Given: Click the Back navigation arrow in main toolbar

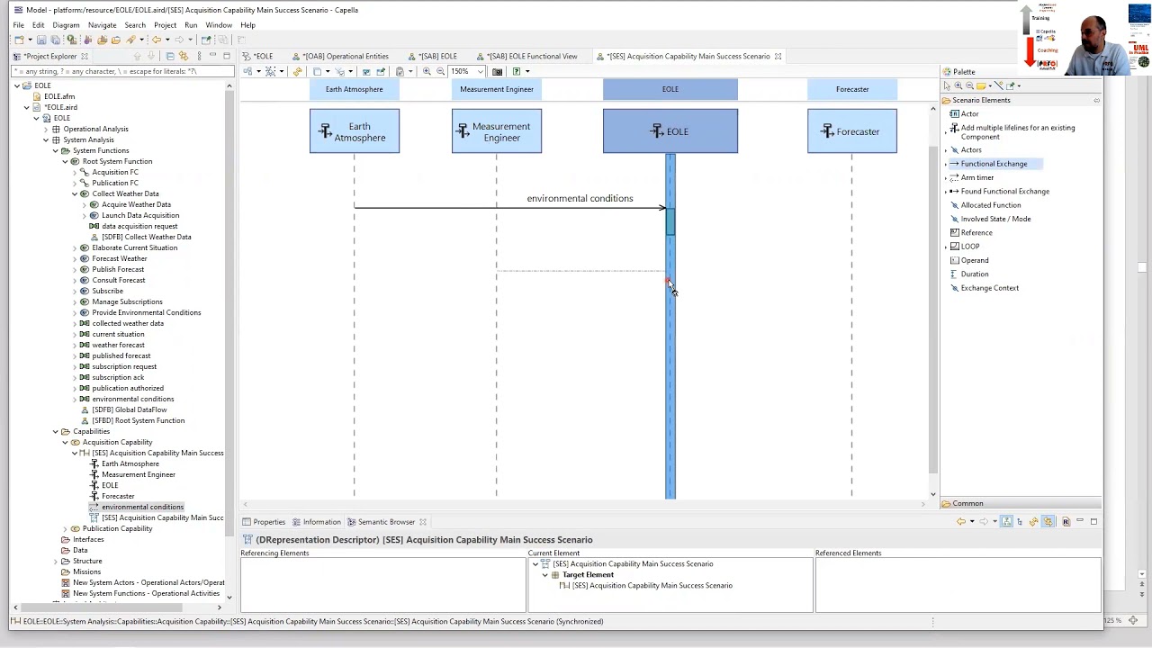Looking at the screenshot, I should (157, 40).
